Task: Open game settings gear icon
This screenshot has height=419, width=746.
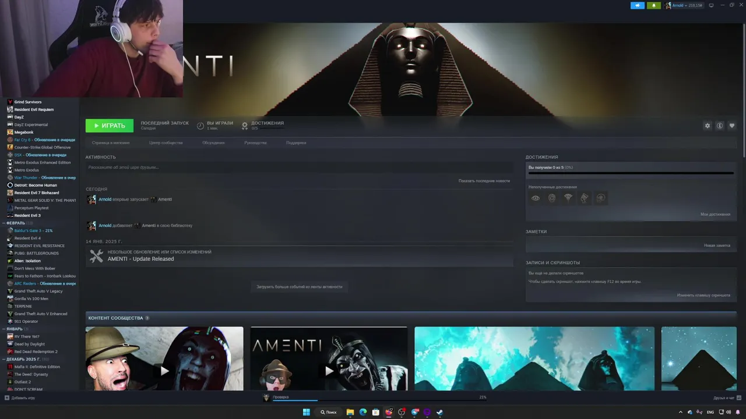Action: (708, 126)
